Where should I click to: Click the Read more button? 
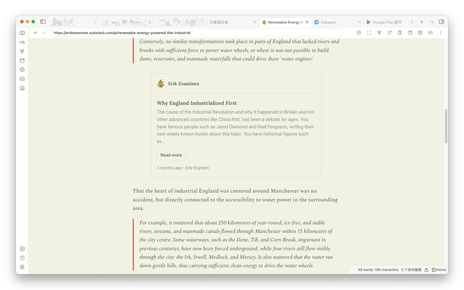[x=171, y=155]
